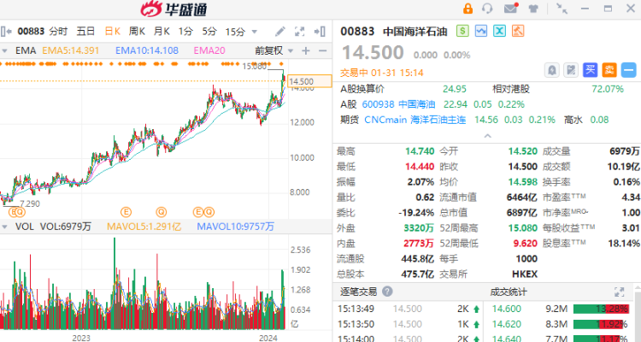Switch to 逐笔交易 tick trades tab
This screenshot has height=342, width=641.
(x=358, y=292)
